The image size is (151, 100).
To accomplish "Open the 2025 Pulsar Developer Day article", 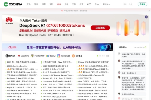I will 19,66.
